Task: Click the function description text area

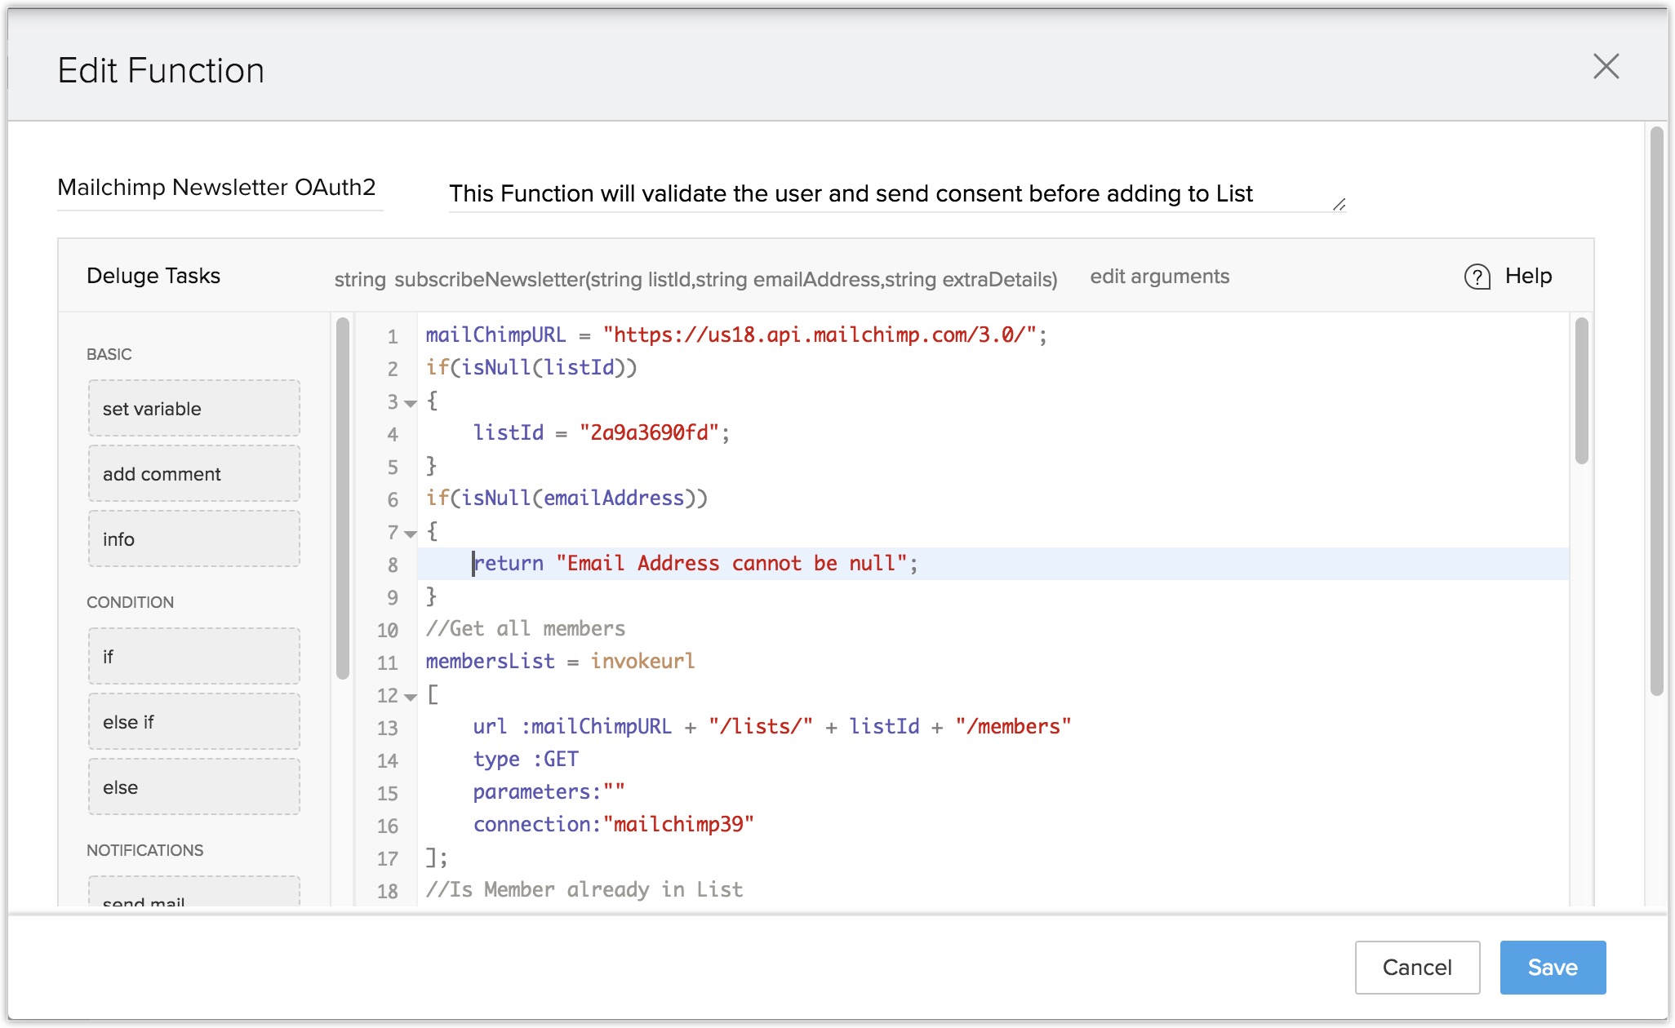Action: 849,193
